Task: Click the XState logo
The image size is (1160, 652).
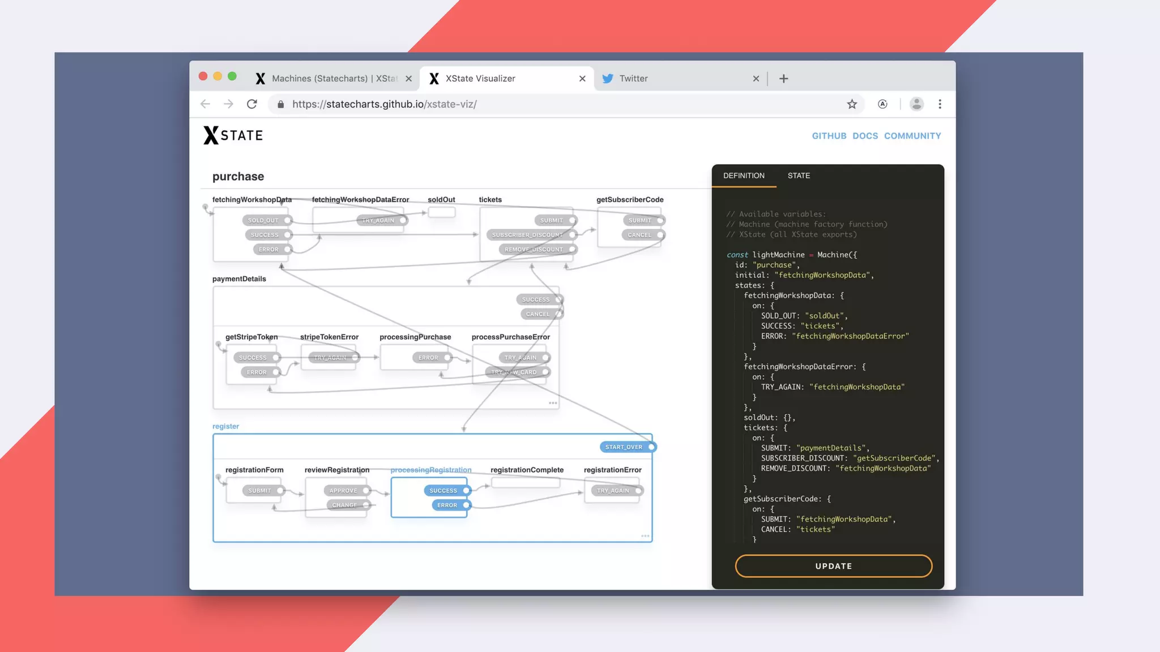Action: pyautogui.click(x=233, y=135)
